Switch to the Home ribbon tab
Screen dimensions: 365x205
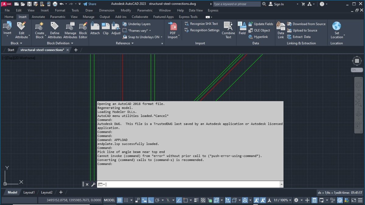[x=9, y=17]
